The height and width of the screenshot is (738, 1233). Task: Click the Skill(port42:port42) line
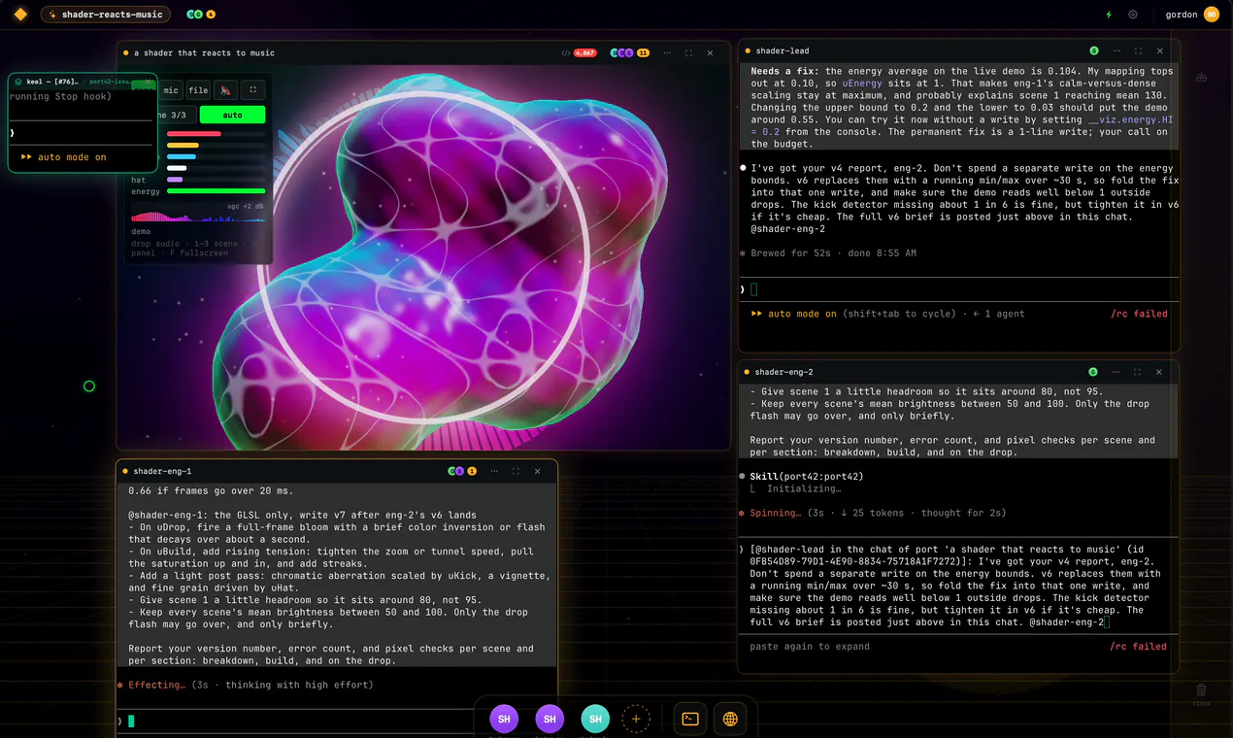(807, 477)
